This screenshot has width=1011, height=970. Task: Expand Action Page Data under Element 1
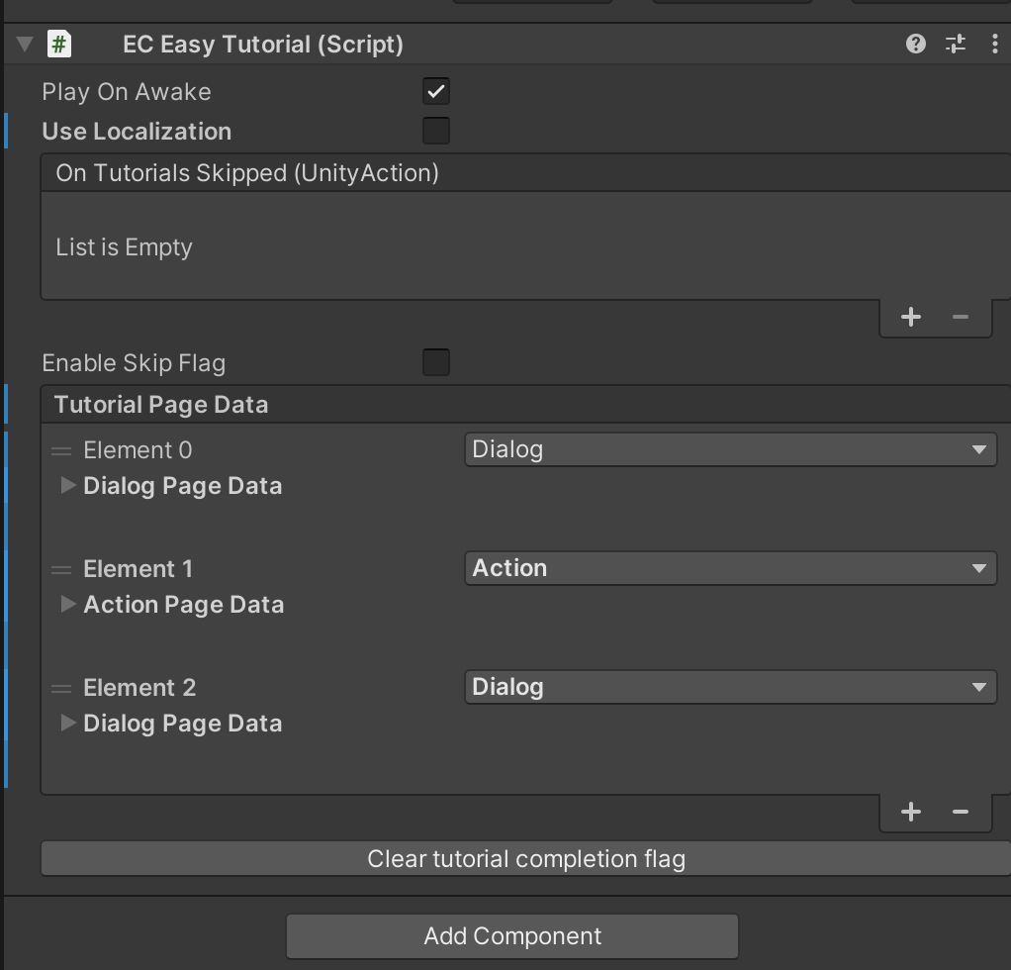point(67,604)
